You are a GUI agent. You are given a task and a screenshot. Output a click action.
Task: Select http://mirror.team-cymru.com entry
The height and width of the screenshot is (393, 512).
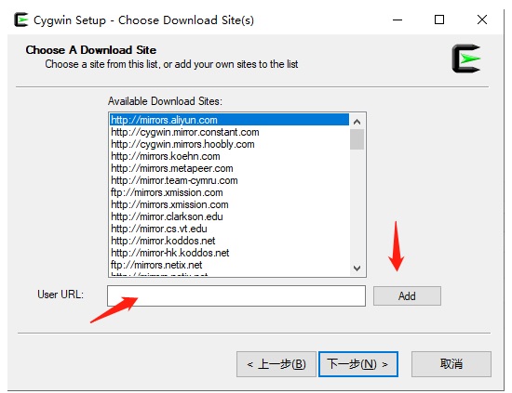point(229,180)
